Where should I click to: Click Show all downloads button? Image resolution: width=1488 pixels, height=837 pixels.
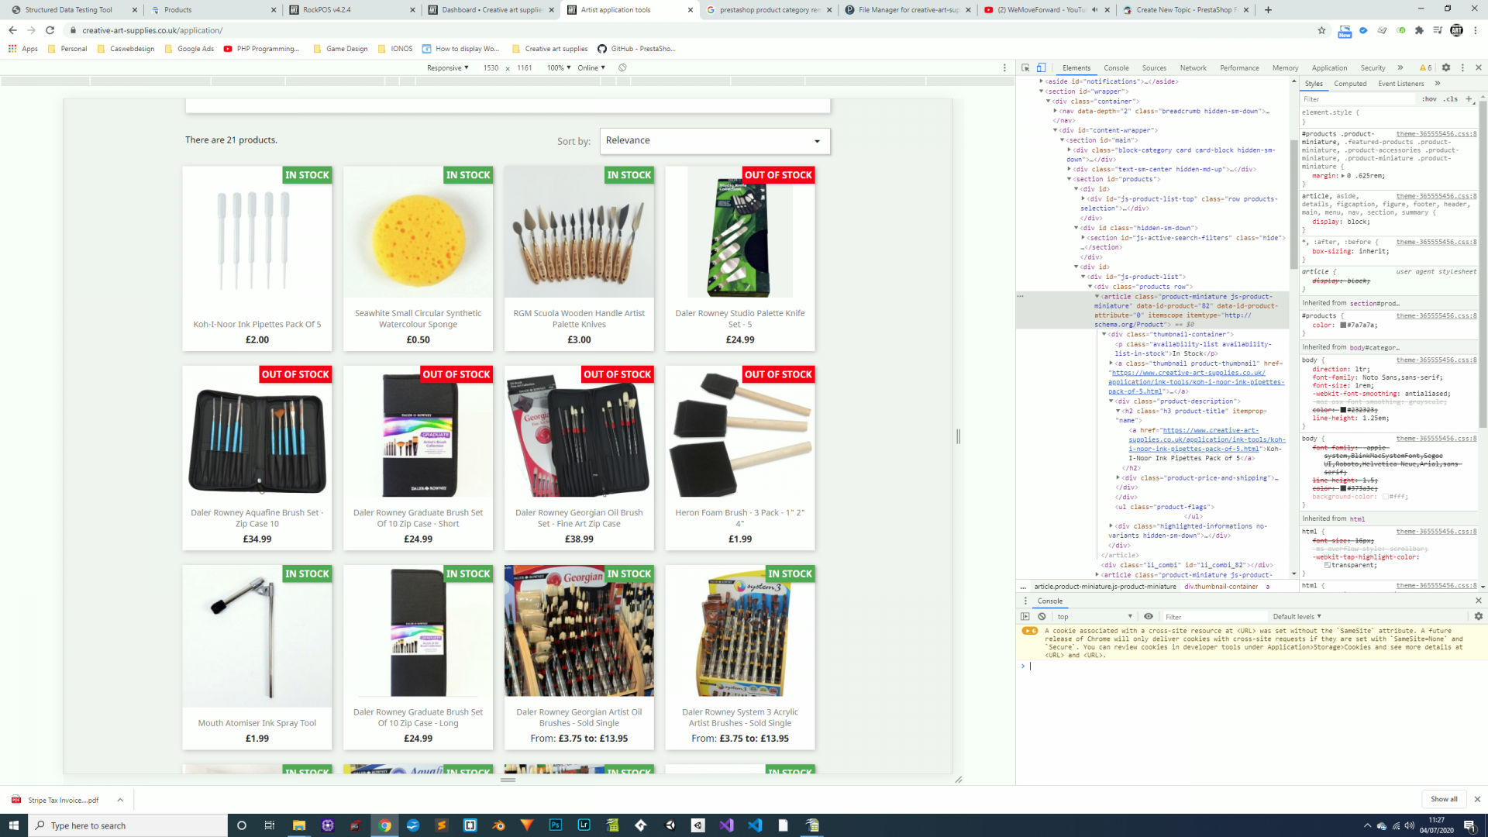click(x=1443, y=799)
